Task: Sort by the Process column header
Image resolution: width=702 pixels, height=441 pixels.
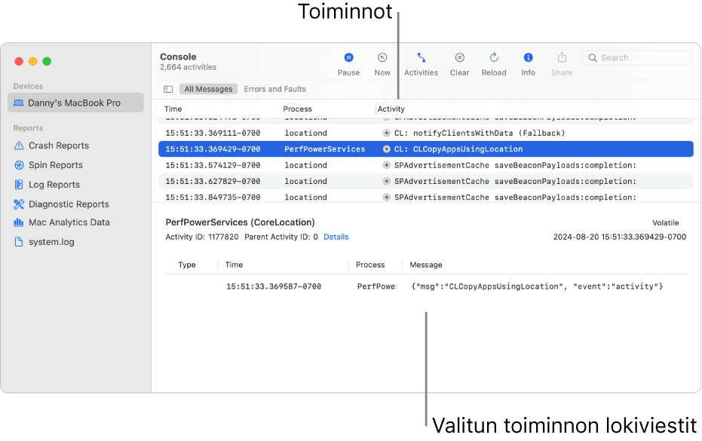Action: (x=297, y=109)
